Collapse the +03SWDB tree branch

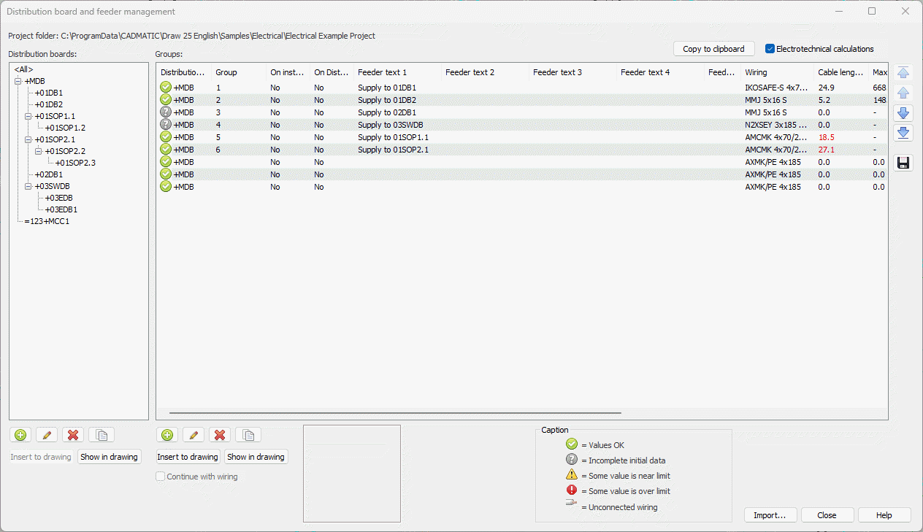28,186
